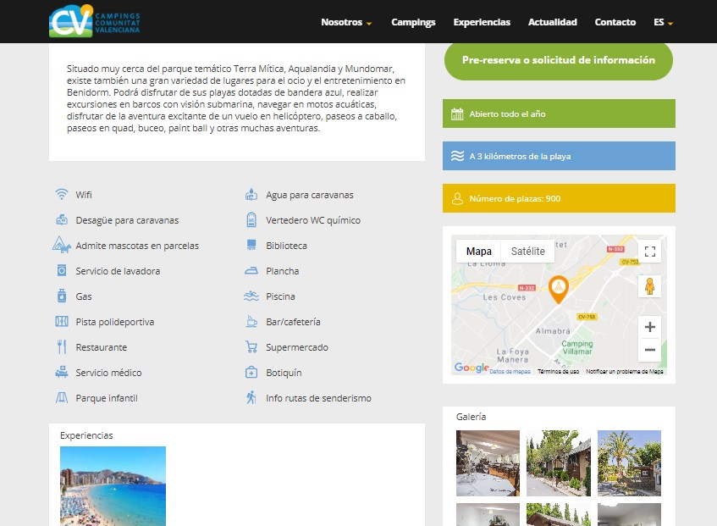Click Pre-reserva o solicitud de información button
The image size is (717, 526).
coord(559,60)
